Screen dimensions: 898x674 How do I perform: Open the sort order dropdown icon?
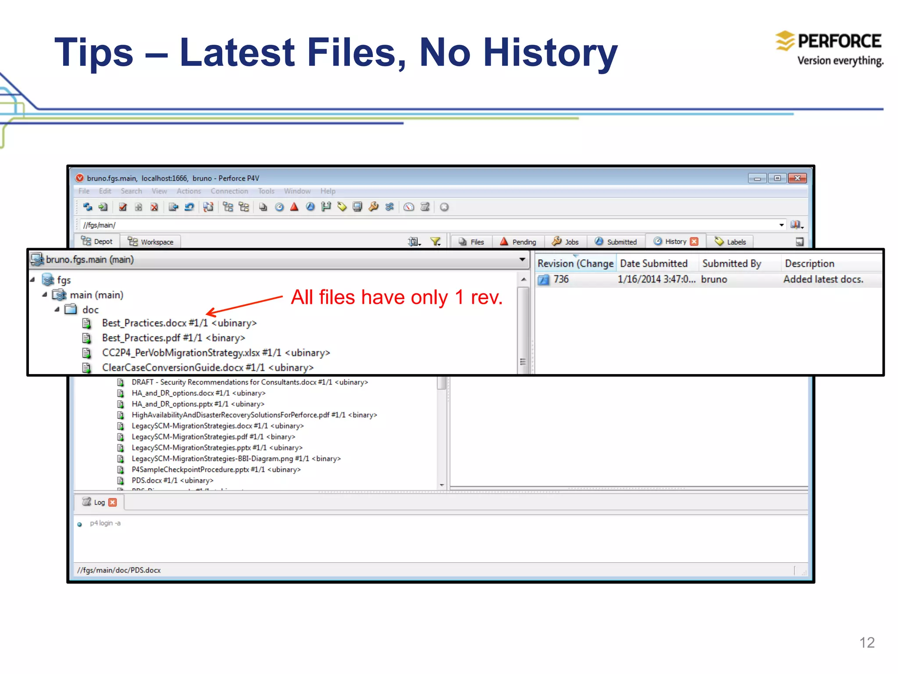(414, 242)
